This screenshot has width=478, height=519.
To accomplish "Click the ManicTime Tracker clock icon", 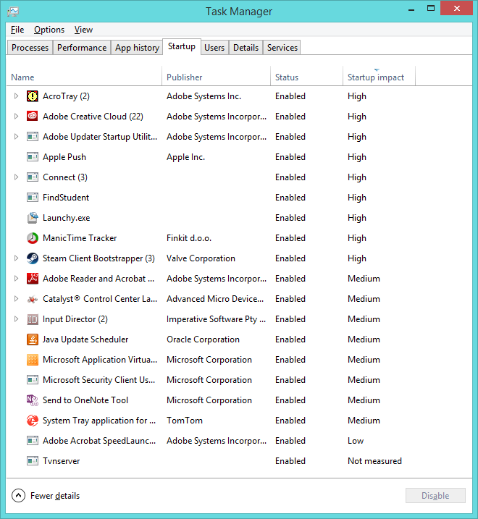I will click(x=33, y=238).
